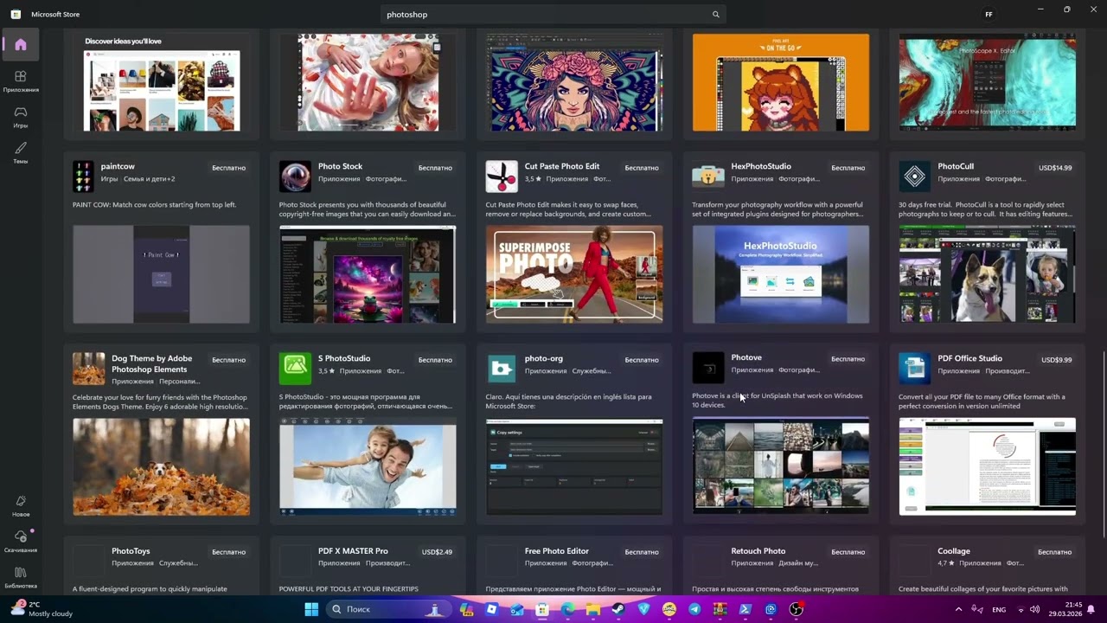Buy PDF X MASTER Pro for USD$2.49

coord(437,552)
